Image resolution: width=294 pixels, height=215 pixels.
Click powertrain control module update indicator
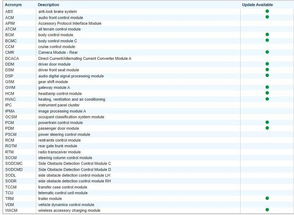tap(267, 122)
